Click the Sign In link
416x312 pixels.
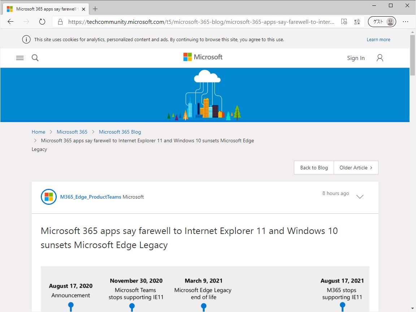coord(356,58)
